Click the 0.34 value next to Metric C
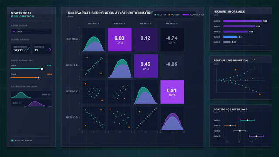 point(265,21)
